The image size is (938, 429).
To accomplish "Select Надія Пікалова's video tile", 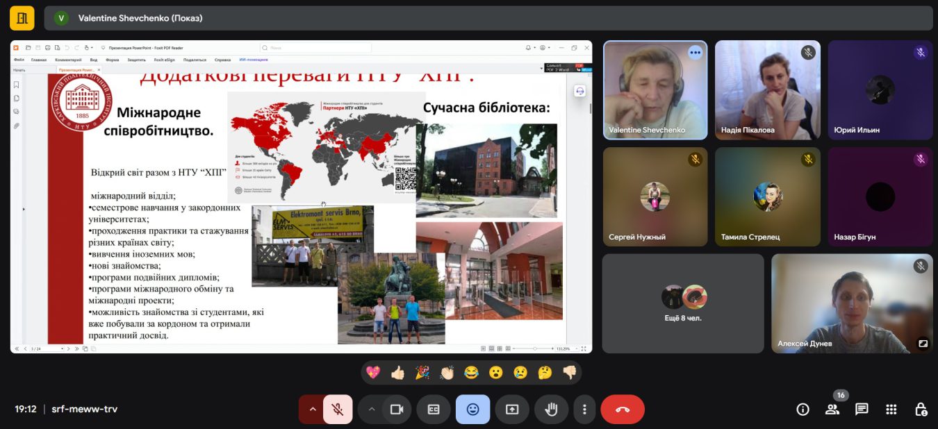I will pos(767,90).
